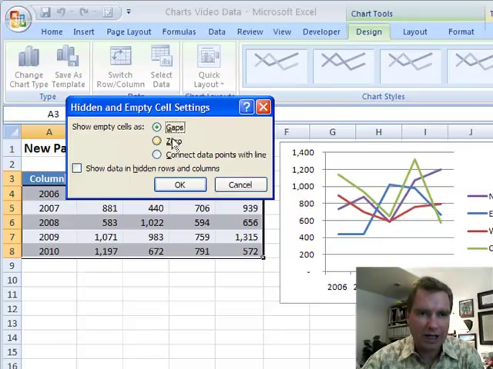Screen dimensions: 493x369
Task: Open the Data ribbon tab
Action: point(217,32)
